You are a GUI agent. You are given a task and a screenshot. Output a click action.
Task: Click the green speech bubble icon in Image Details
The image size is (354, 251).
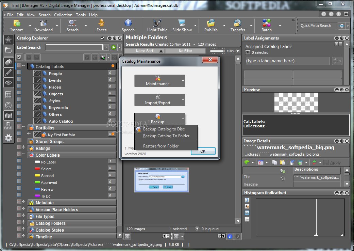(247, 162)
